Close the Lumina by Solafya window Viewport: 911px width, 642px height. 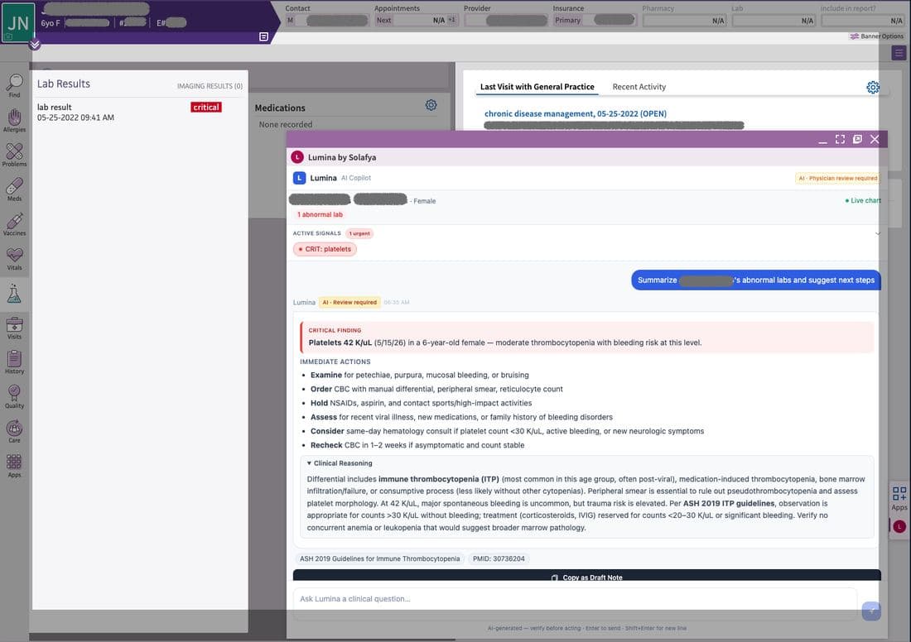pyautogui.click(x=875, y=139)
